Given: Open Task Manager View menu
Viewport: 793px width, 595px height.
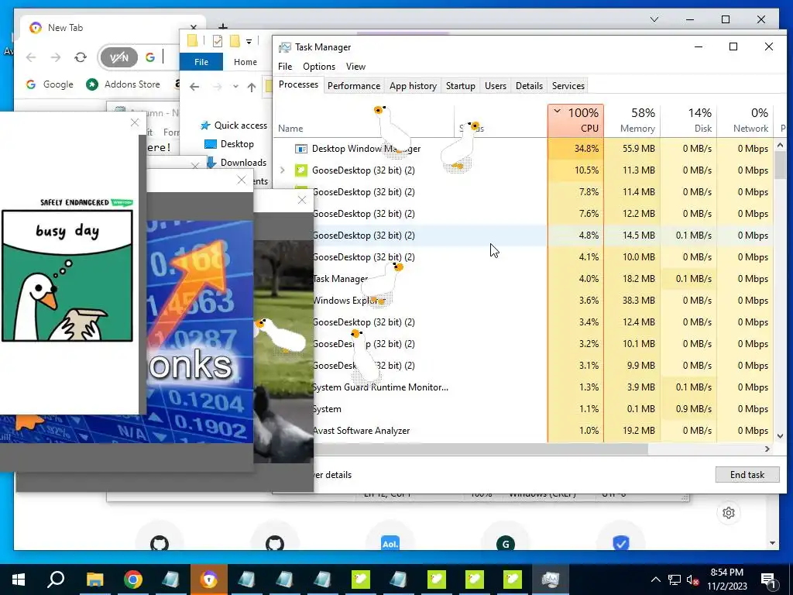Looking at the screenshot, I should click(x=355, y=67).
